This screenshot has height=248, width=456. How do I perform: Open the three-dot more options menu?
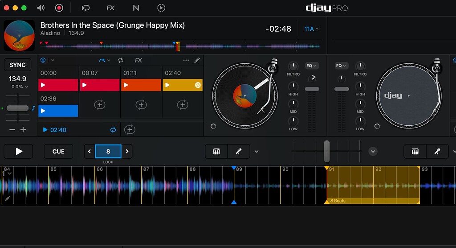click(186, 60)
